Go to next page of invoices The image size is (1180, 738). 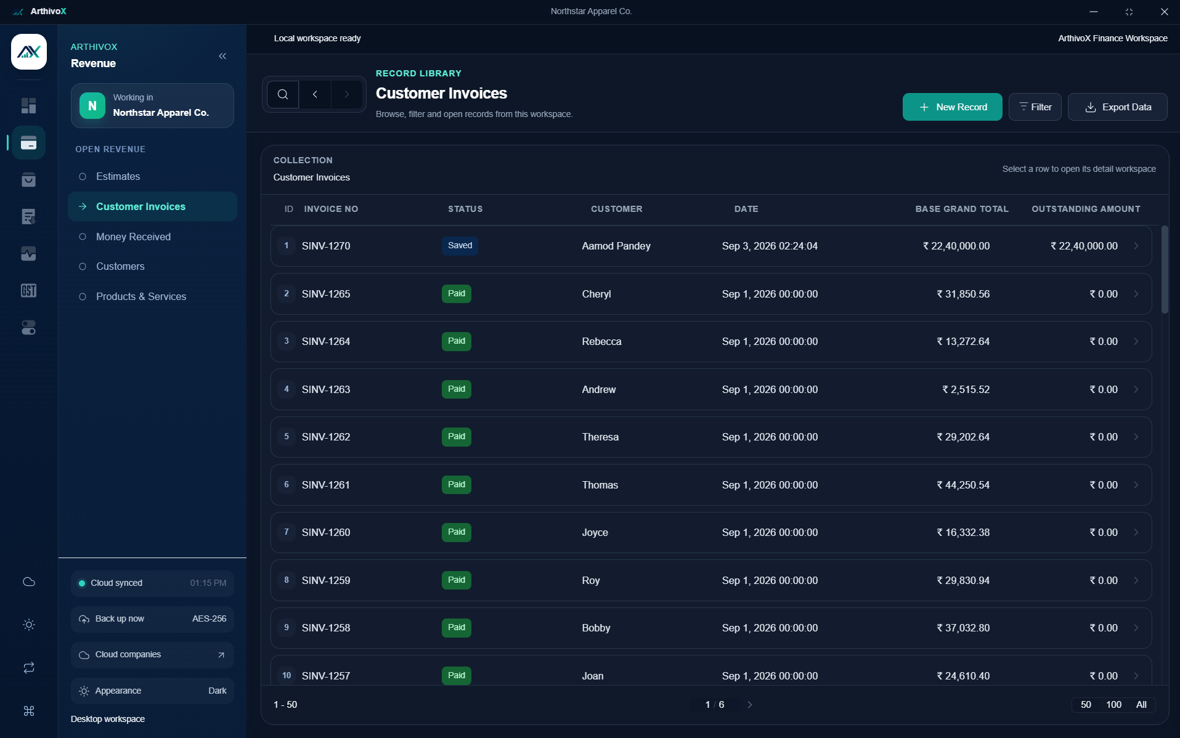pyautogui.click(x=749, y=705)
